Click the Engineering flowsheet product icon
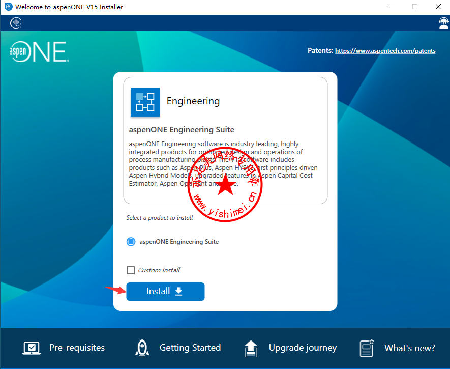Viewport: 450px width, 369px height. [145, 102]
